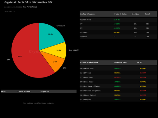Select the 'SPY' label beside the pie chart
Screen dimensions: 158x118
pyautogui.click(x=9, y=59)
